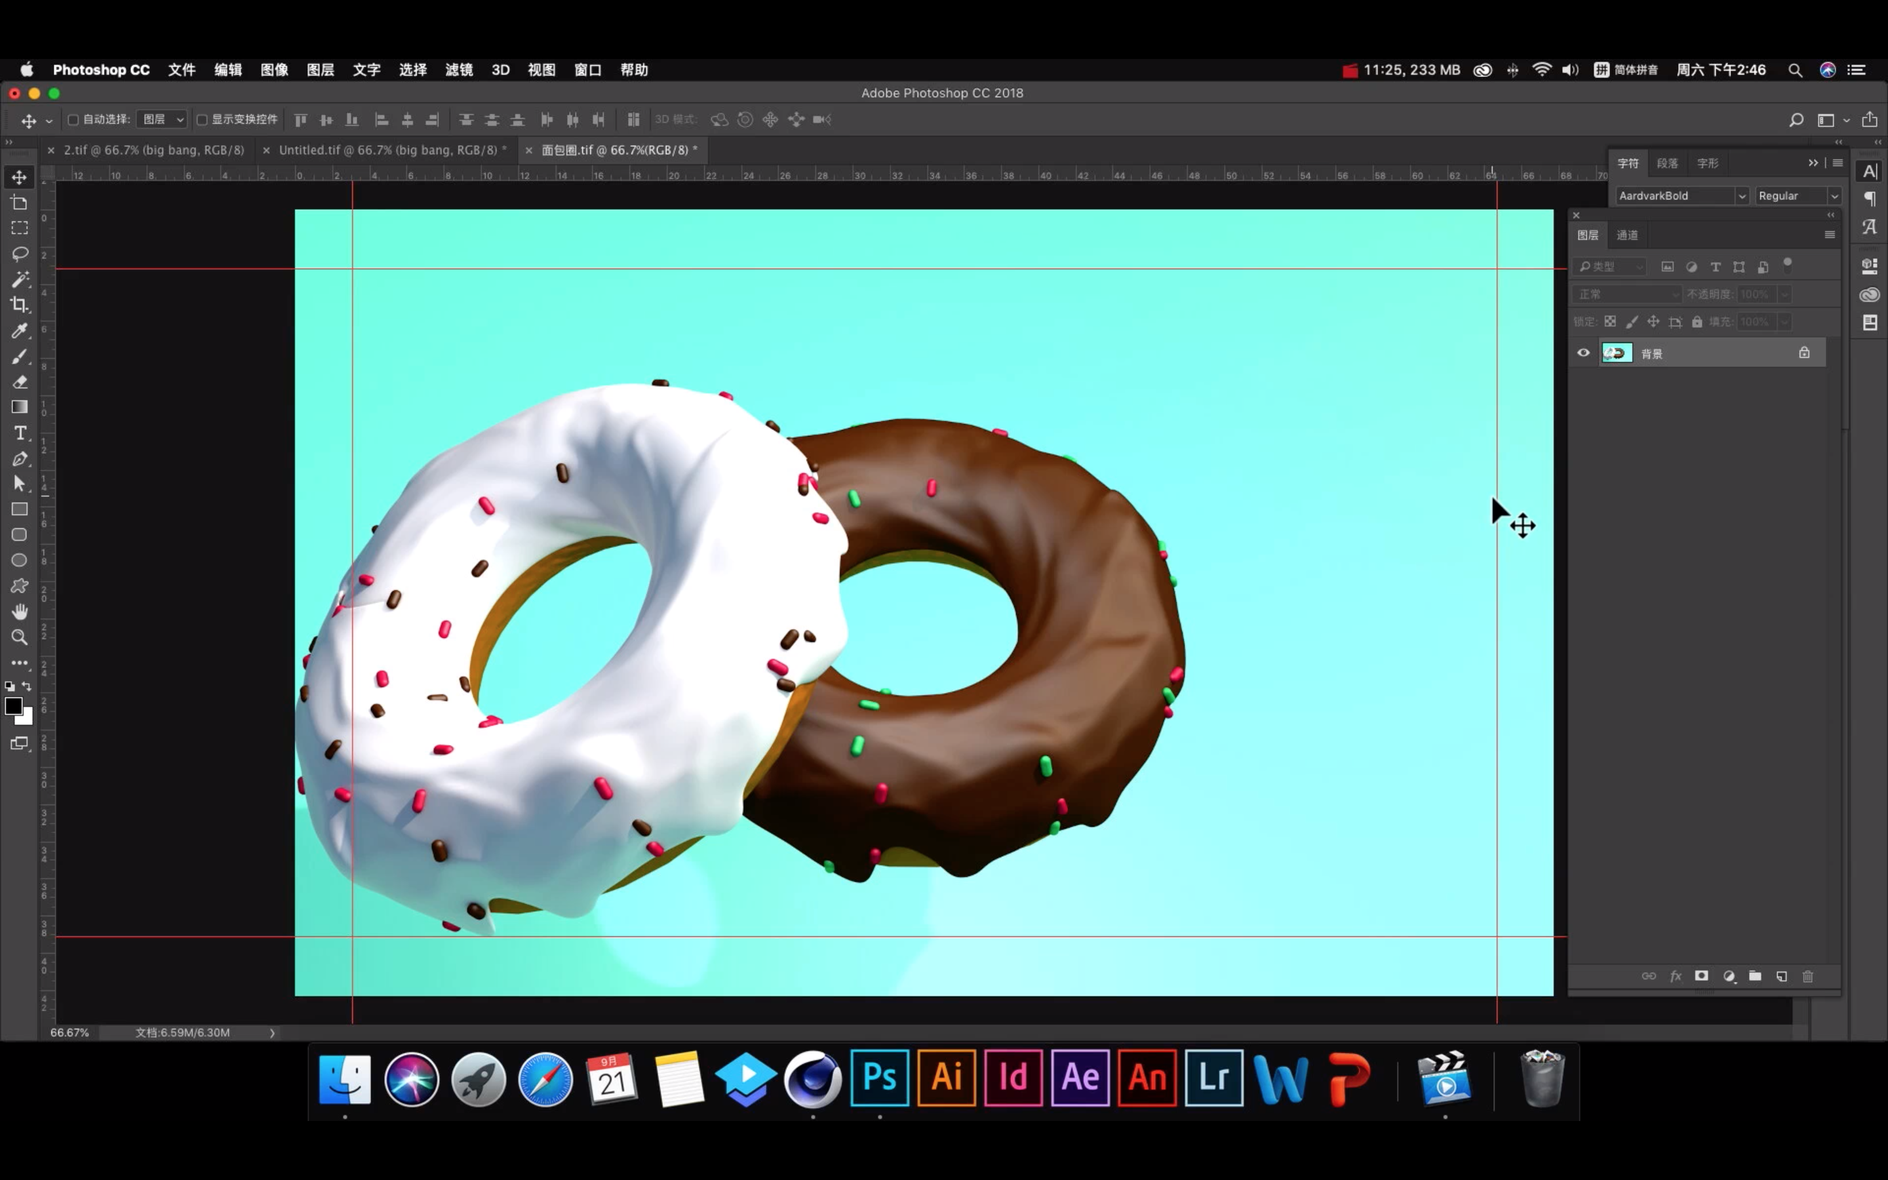The width and height of the screenshot is (1888, 1180).
Task: Select the Horizontal Type tool
Action: 20,433
